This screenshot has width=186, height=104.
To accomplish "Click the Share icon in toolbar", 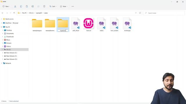I will pyautogui.click(x=38, y=6).
